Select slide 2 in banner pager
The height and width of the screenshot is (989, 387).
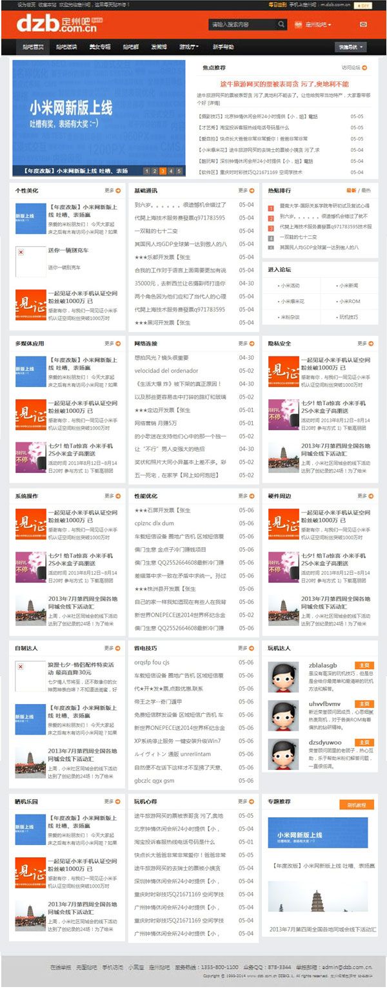[155, 171]
